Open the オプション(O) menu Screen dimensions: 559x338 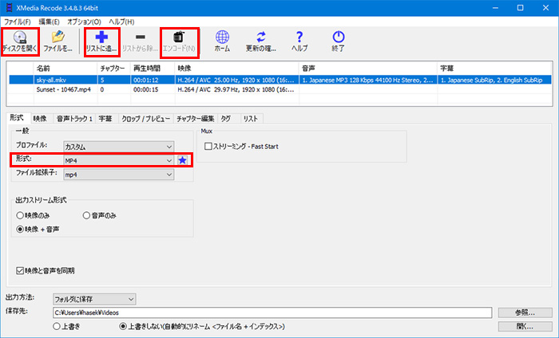[x=85, y=22]
